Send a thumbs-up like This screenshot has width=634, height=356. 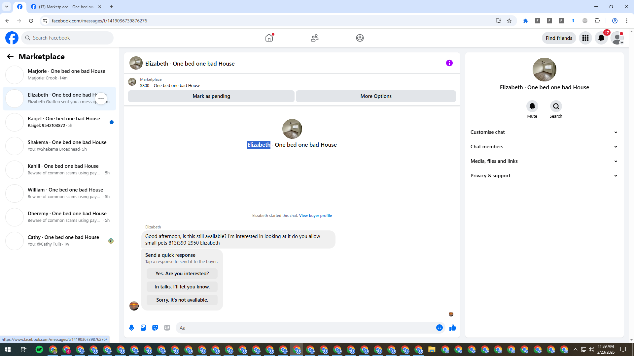coord(453,328)
